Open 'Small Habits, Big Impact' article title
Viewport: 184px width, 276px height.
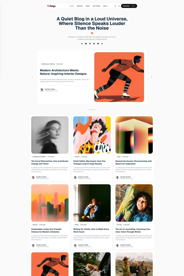pos(89,162)
